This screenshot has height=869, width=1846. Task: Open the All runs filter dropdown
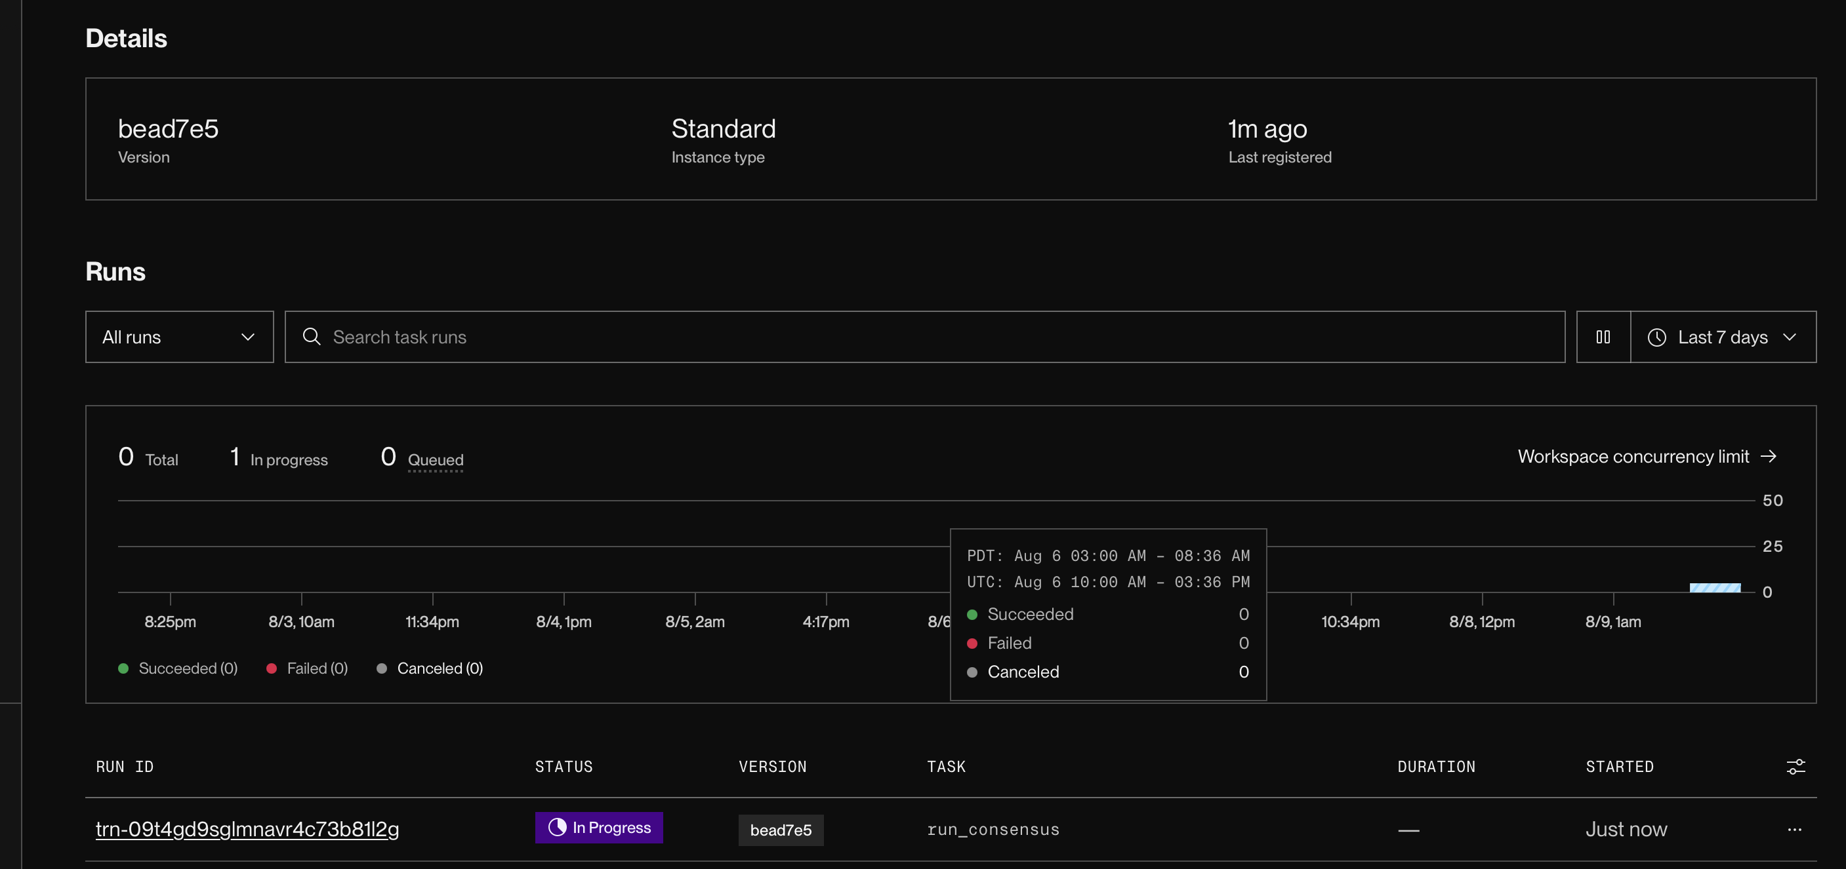click(x=179, y=336)
